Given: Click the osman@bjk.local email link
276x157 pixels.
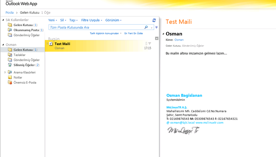Looking at the screenshot, I should pyautogui.click(x=182, y=123).
